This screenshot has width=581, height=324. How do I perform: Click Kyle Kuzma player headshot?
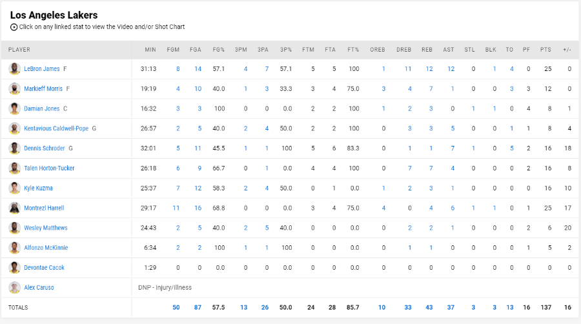click(x=14, y=188)
